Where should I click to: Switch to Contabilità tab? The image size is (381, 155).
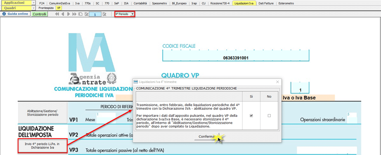coord(140,3)
